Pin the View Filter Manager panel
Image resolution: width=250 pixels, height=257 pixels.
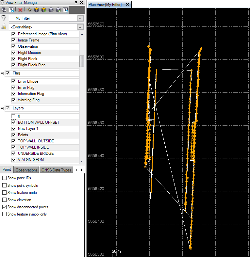click(x=76, y=3)
